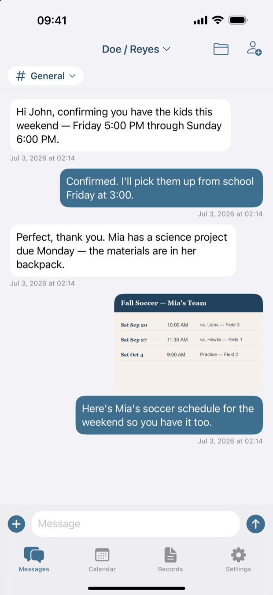This screenshot has height=595, width=273.
Task: Expand the Doe / Reyes dropdown
Action: tap(136, 49)
